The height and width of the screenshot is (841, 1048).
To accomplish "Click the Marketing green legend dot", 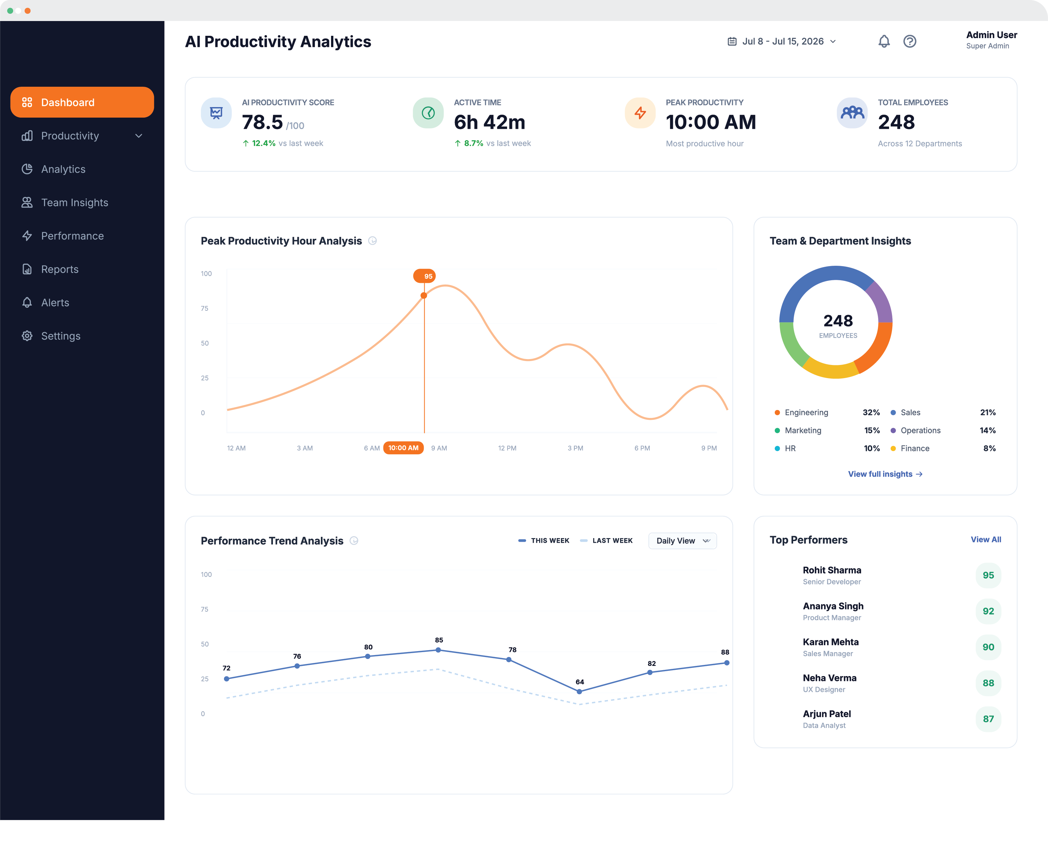I will pos(777,431).
